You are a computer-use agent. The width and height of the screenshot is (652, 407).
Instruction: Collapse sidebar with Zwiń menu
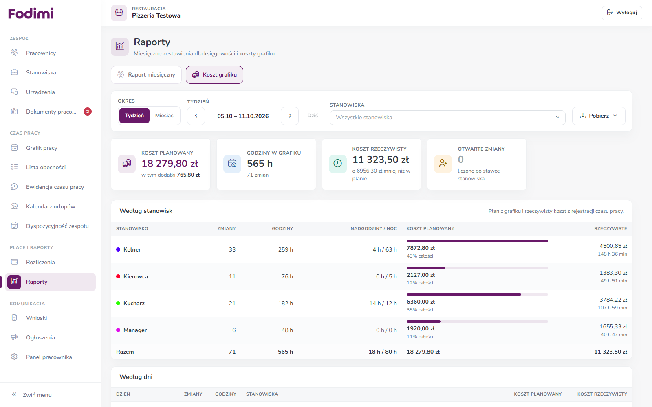pos(32,395)
